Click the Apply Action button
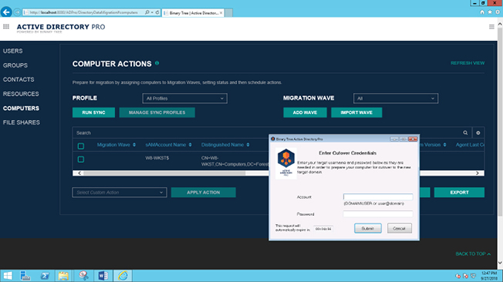 pyautogui.click(x=203, y=193)
